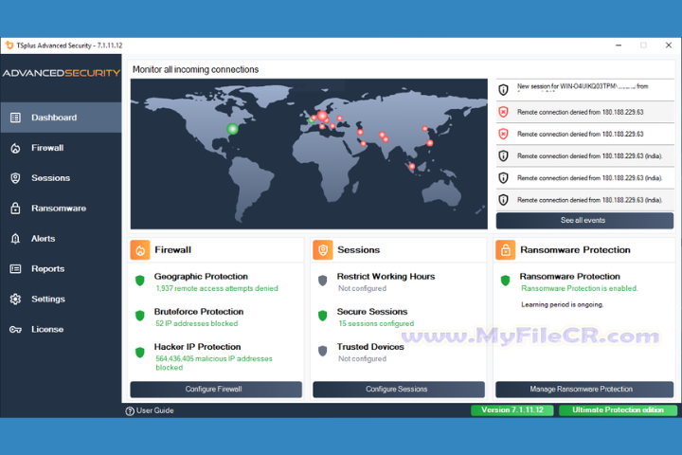Click the ADVANCEDSECURITY logo
This screenshot has width=682, height=455.
click(62, 73)
